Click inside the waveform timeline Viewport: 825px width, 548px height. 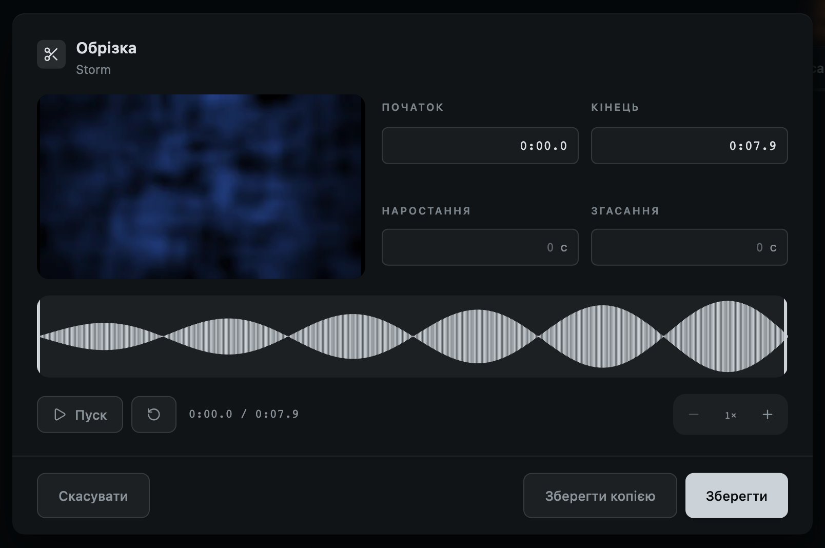[x=412, y=337]
